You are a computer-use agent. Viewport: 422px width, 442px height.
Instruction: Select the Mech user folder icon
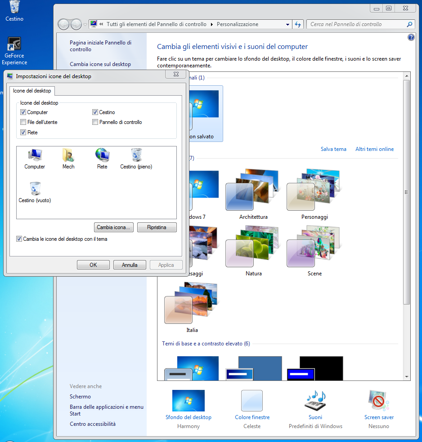68,155
